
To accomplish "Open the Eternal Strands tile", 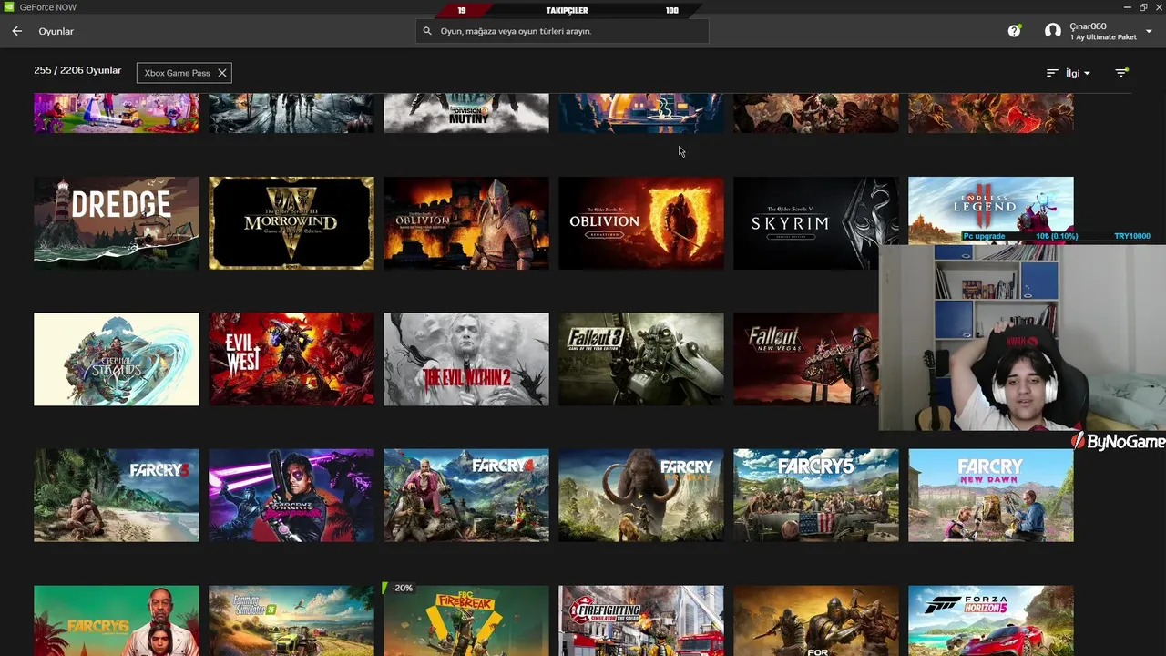I will pos(117,359).
